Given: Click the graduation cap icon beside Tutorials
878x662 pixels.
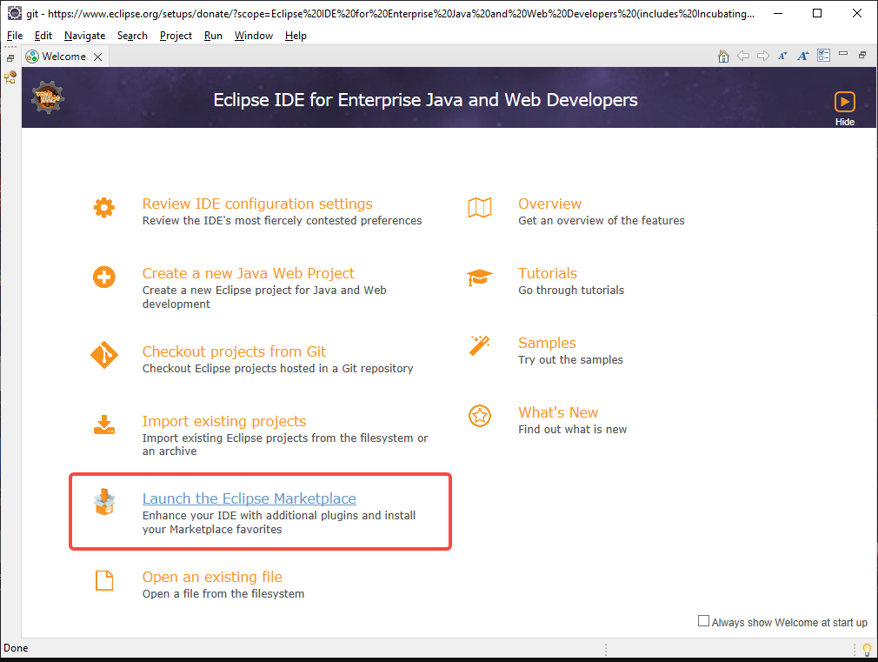Looking at the screenshot, I should point(480,277).
